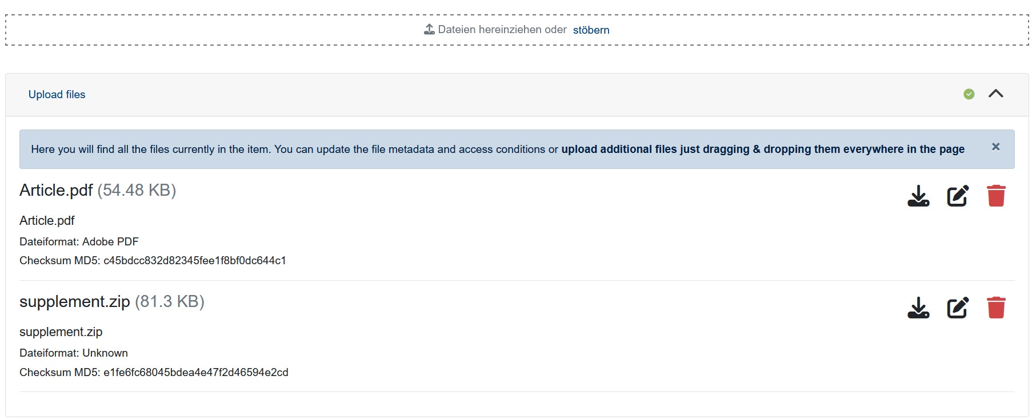Click the Upload files heading
This screenshot has height=420, width=1036.
point(57,94)
